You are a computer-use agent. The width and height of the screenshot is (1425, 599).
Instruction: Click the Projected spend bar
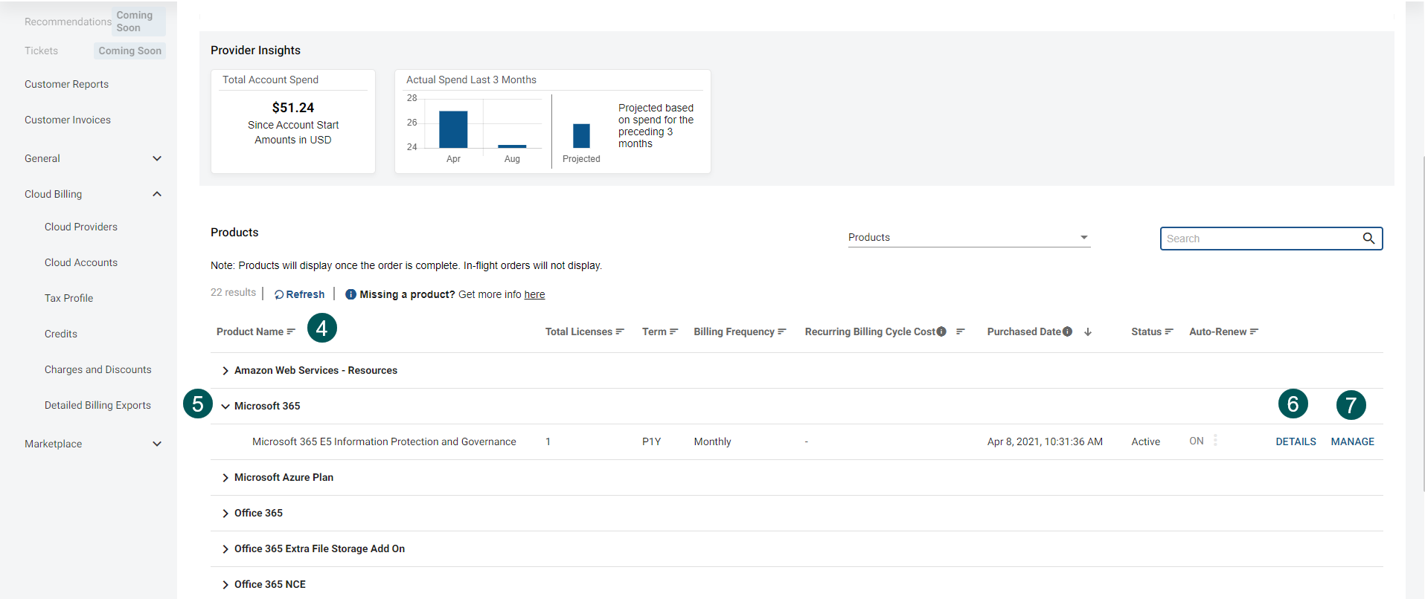point(581,136)
